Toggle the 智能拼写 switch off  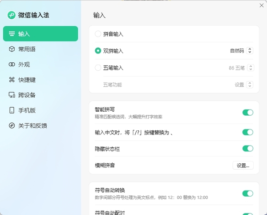point(247,113)
